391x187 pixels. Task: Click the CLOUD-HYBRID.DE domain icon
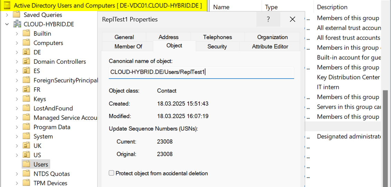coord(17,24)
